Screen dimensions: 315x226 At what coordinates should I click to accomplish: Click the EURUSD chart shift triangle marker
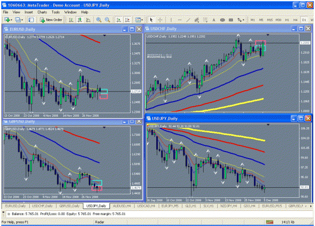(104, 36)
